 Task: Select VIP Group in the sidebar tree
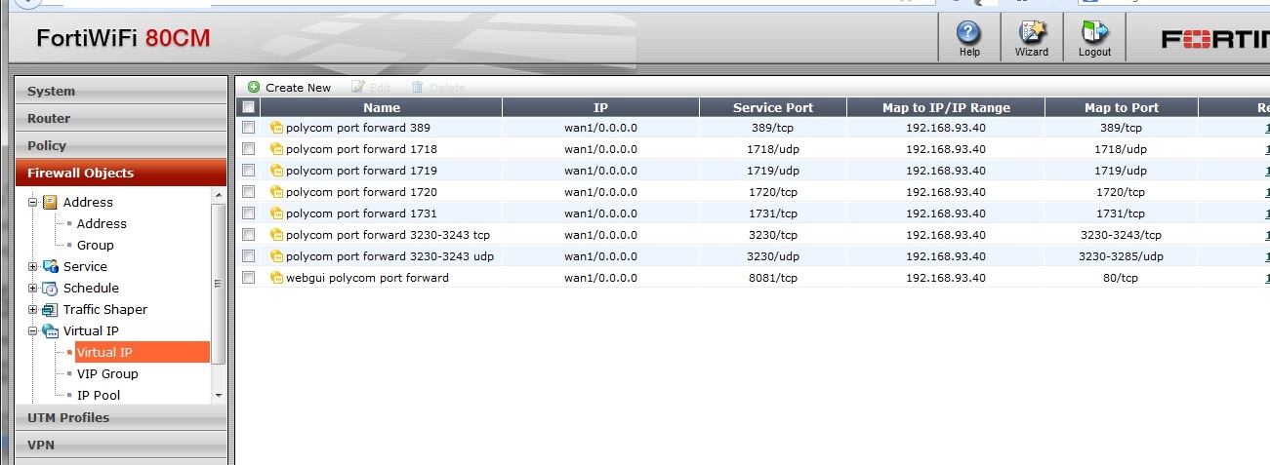pos(107,374)
